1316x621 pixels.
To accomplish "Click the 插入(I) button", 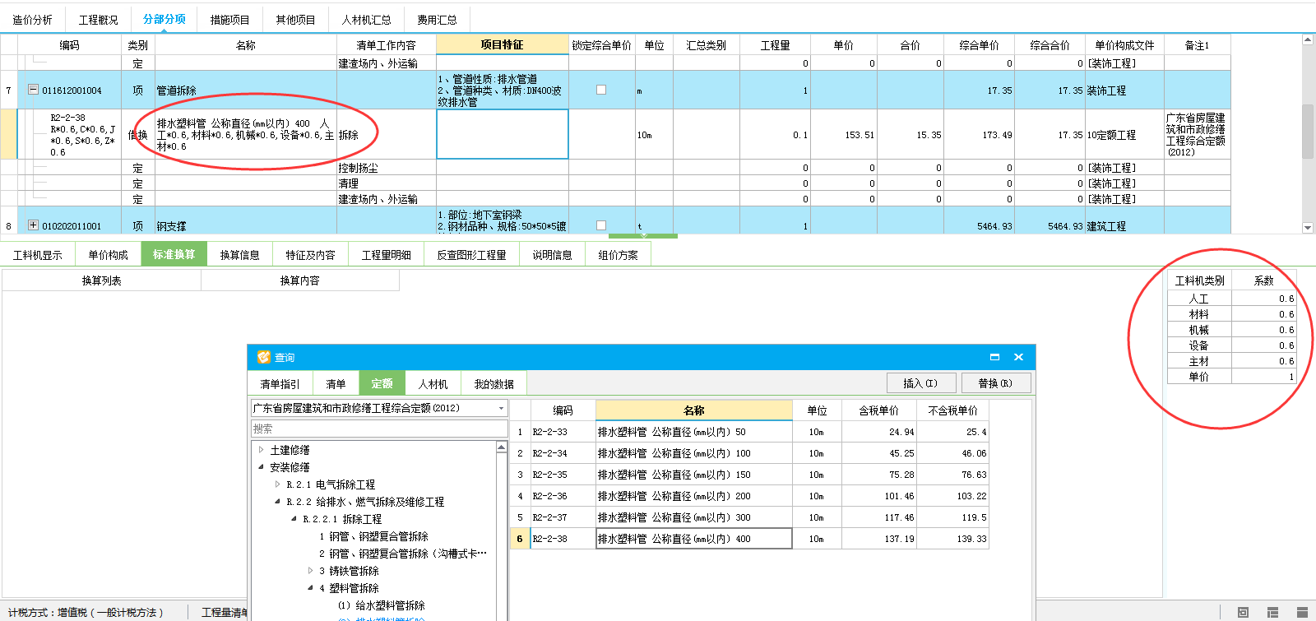I will click(x=920, y=383).
